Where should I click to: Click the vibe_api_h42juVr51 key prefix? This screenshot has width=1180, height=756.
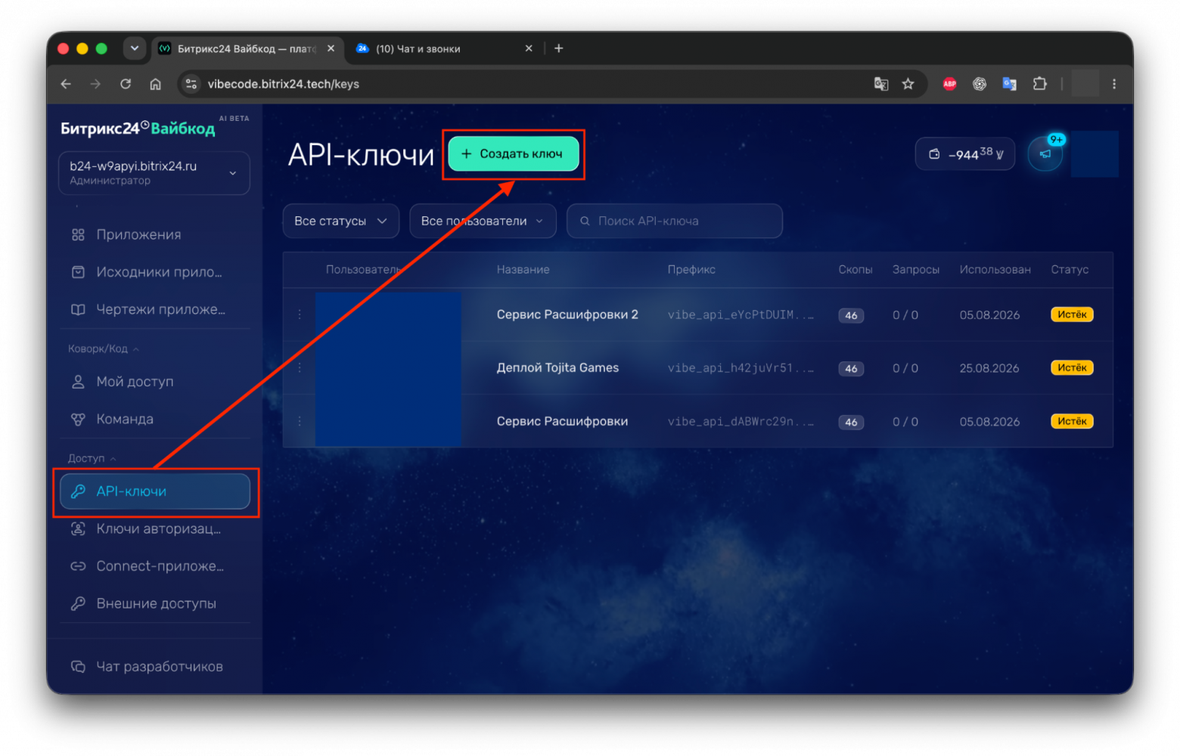(x=741, y=368)
